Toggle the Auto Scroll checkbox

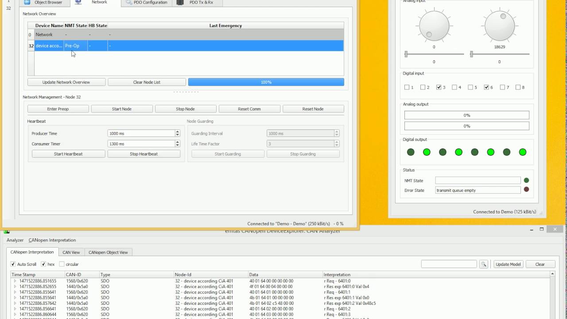tap(13, 264)
